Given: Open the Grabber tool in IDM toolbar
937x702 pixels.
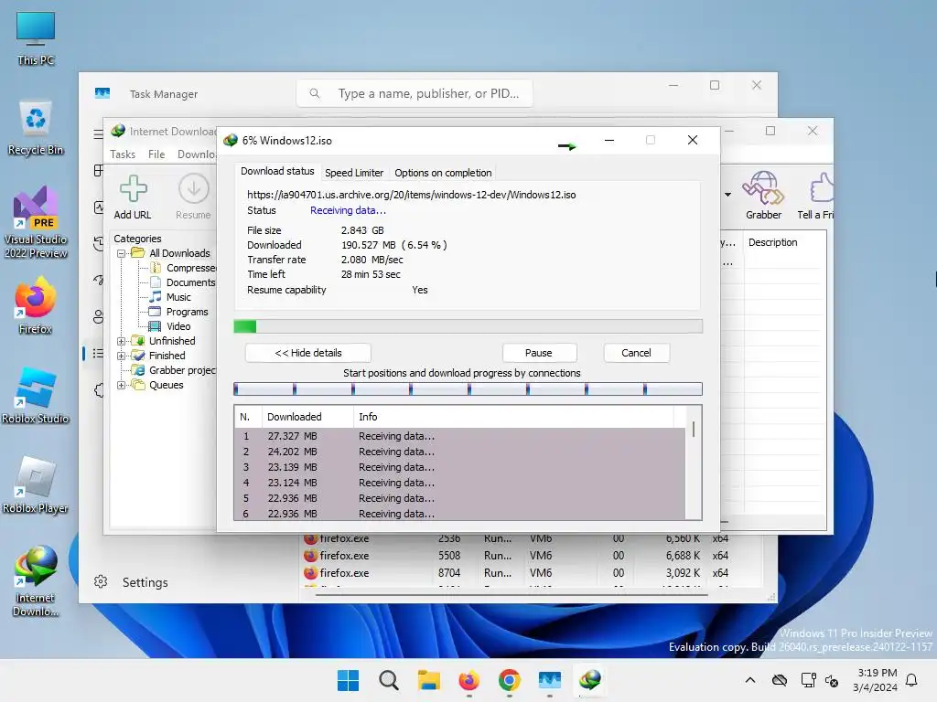Looking at the screenshot, I should 763,196.
